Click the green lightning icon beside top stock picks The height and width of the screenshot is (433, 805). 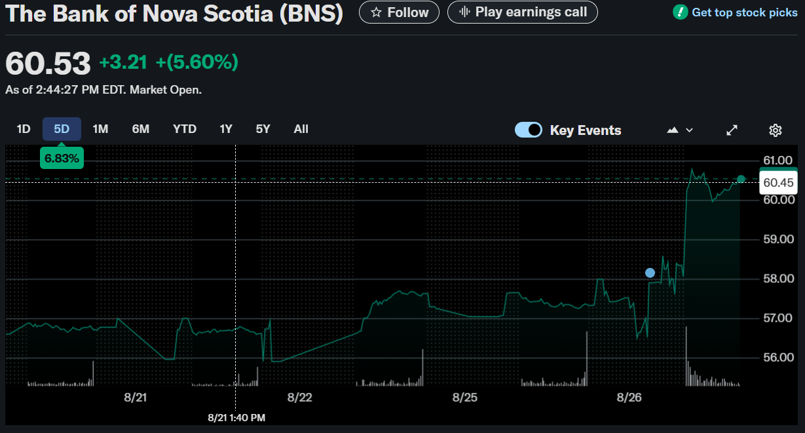681,12
